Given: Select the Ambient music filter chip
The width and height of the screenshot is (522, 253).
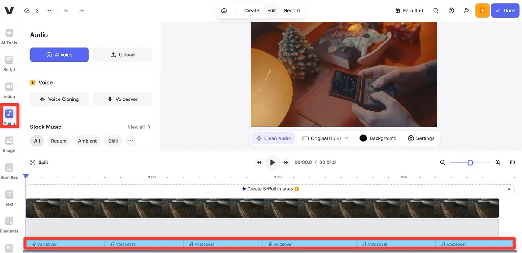Looking at the screenshot, I should coord(87,141).
